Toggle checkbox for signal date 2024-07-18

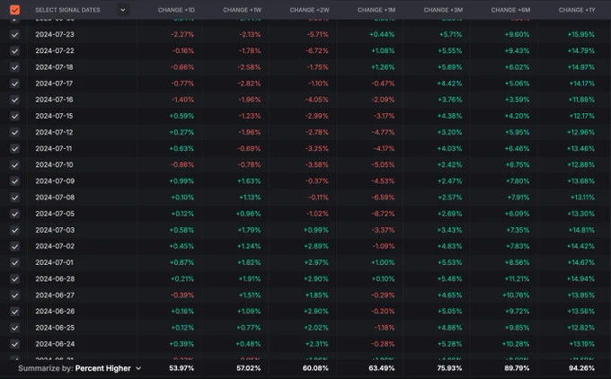point(14,67)
